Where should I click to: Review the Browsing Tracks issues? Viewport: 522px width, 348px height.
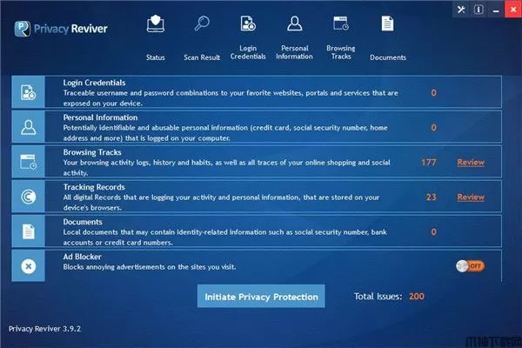pos(471,162)
